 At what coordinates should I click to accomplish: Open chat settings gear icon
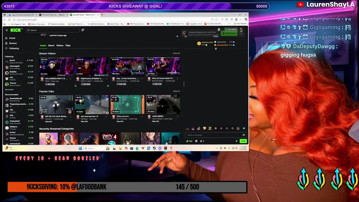(236, 141)
